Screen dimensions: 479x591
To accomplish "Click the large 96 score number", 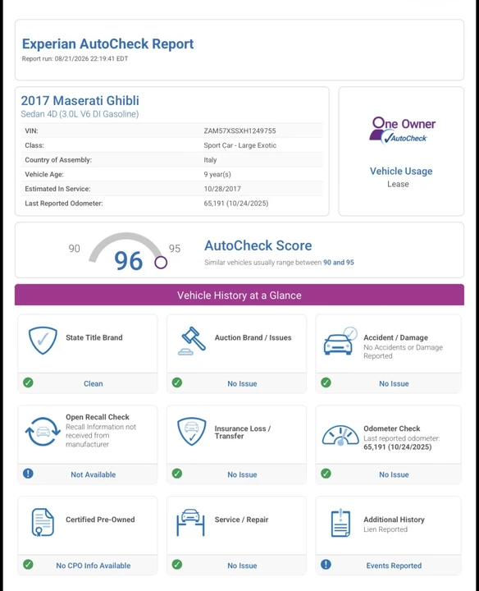I will tap(129, 261).
